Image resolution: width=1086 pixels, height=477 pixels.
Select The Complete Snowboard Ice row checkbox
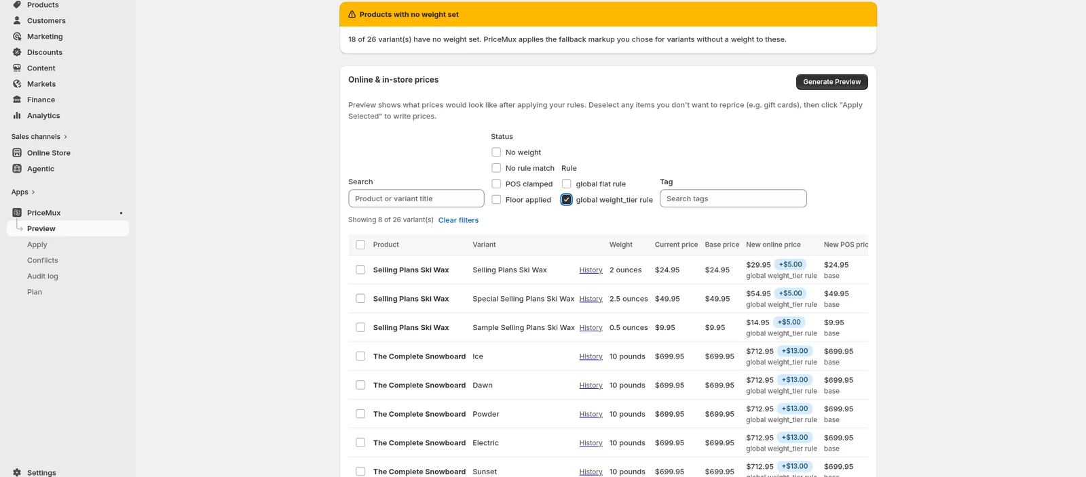pyautogui.click(x=360, y=356)
